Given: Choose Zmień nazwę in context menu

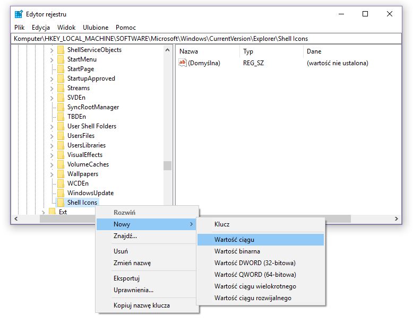Looking at the screenshot, I should [x=146, y=263].
